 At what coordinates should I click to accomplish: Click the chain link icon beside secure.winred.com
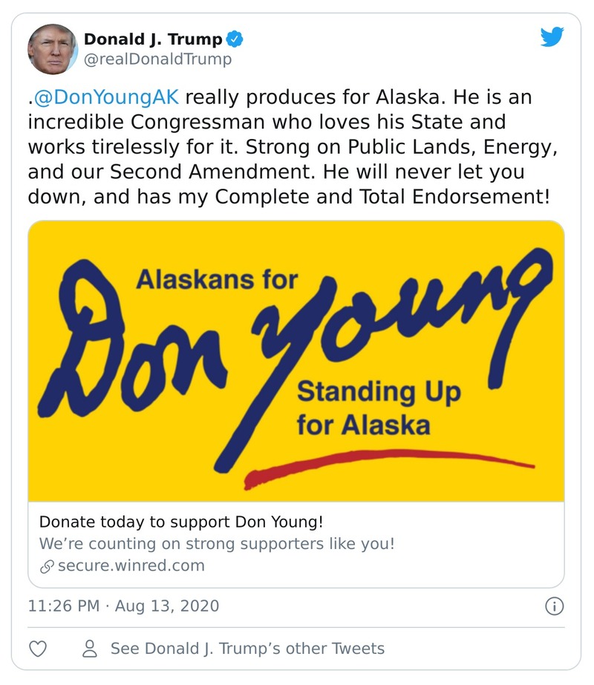click(46, 566)
